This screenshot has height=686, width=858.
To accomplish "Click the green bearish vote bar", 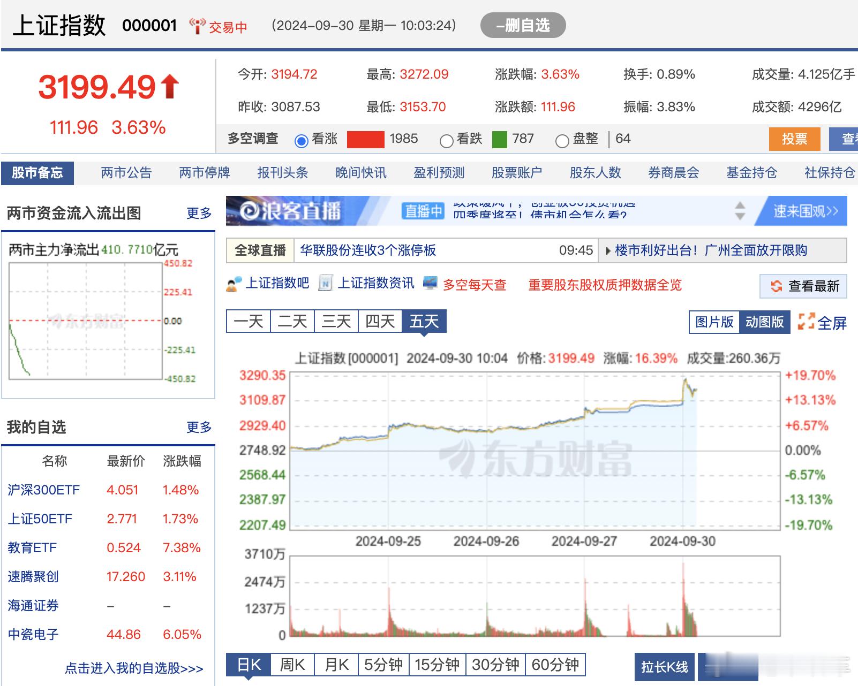I will 499,140.
